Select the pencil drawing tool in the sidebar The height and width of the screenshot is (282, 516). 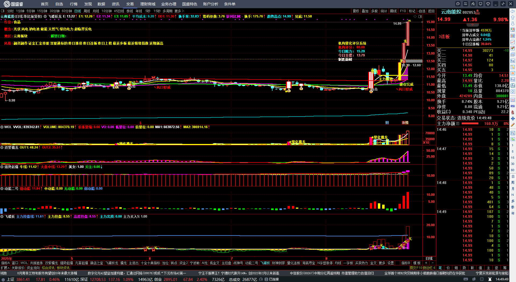click(513, 125)
